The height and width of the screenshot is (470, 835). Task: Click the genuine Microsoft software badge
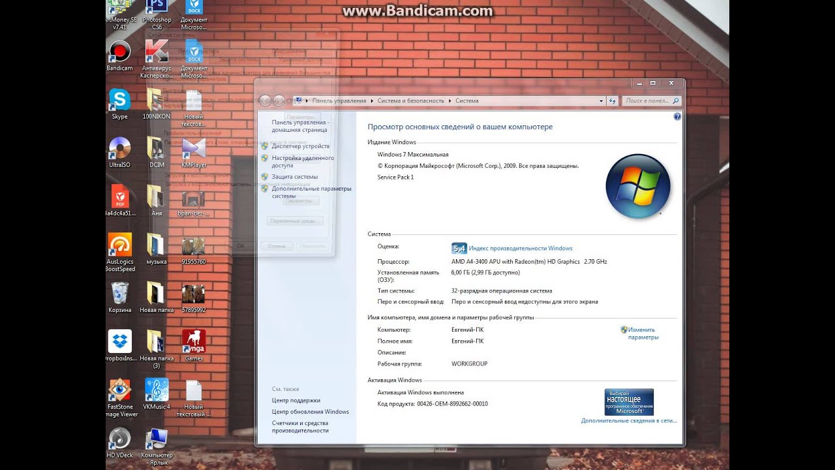(629, 402)
